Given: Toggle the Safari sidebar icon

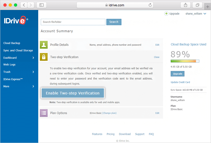Looking at the screenshot, I should (41, 5).
